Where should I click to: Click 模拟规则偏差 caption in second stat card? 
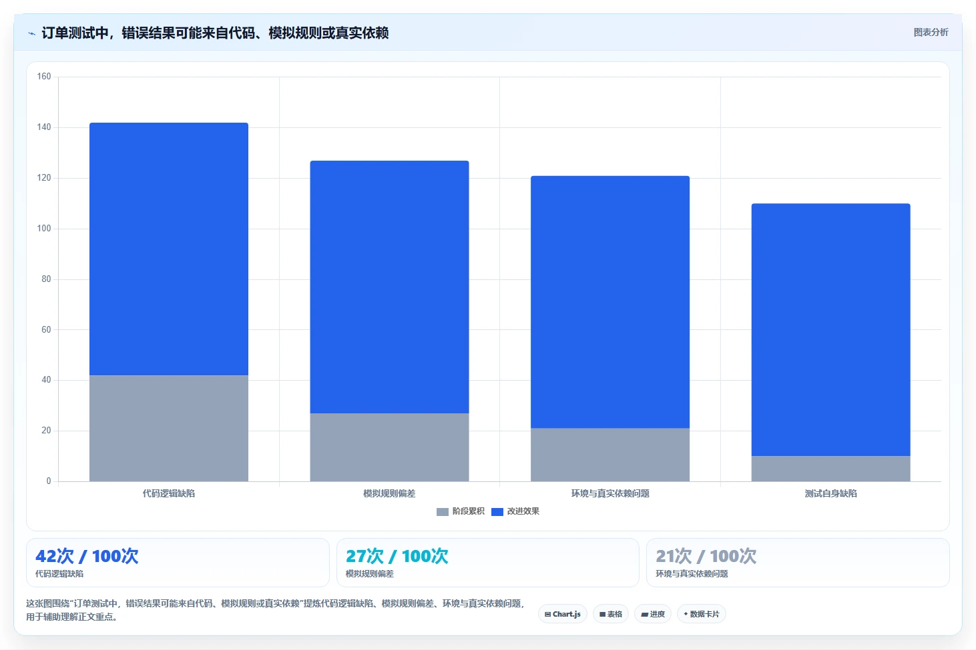(x=370, y=574)
